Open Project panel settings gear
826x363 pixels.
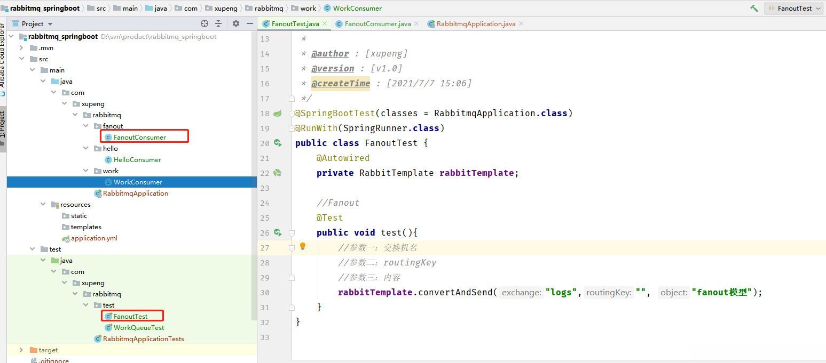pos(236,23)
